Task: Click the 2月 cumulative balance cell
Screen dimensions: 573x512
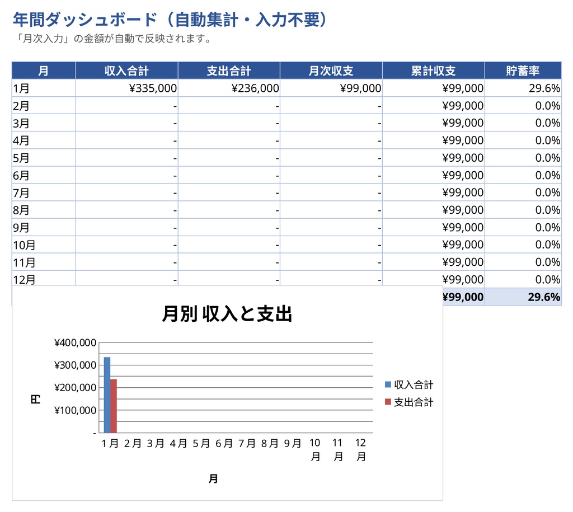Action: tap(434, 106)
